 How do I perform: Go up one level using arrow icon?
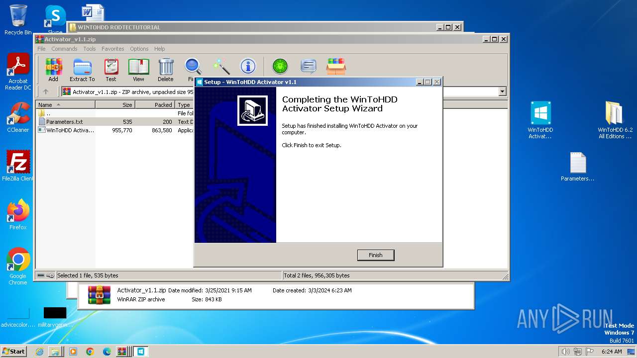(46, 91)
